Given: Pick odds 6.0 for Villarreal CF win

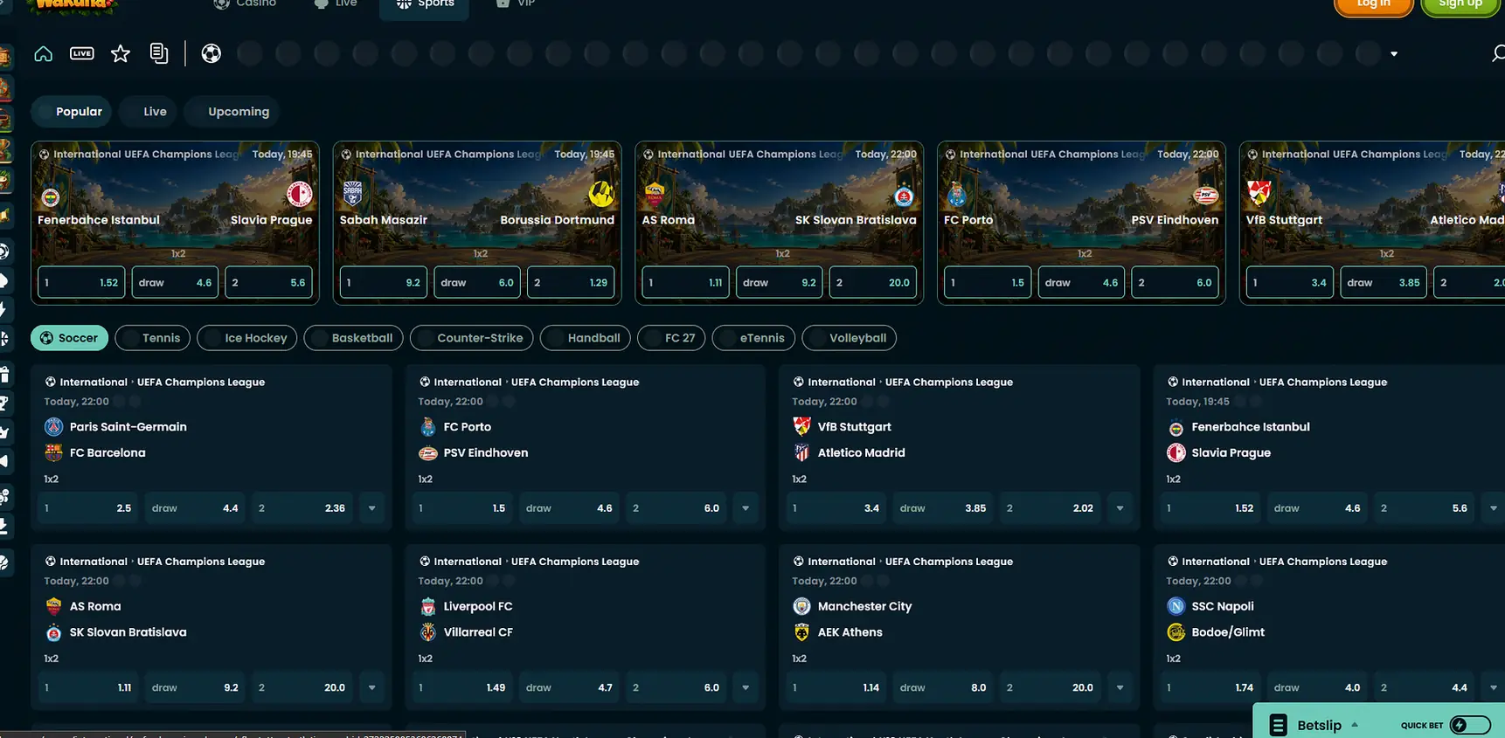Looking at the screenshot, I should point(676,688).
